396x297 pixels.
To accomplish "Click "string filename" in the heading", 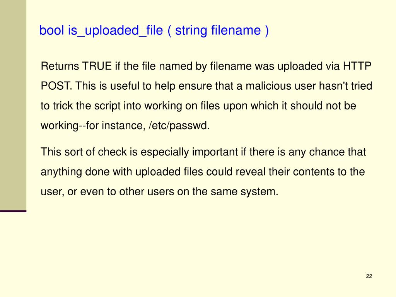I will pyautogui.click(x=218, y=31).
